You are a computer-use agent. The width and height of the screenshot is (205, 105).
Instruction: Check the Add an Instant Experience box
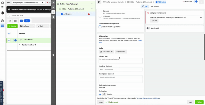tap(100, 27)
